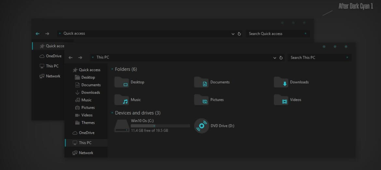Select the Pictures folder icon in Folders
Screen dimensions: 381x170
[201, 100]
